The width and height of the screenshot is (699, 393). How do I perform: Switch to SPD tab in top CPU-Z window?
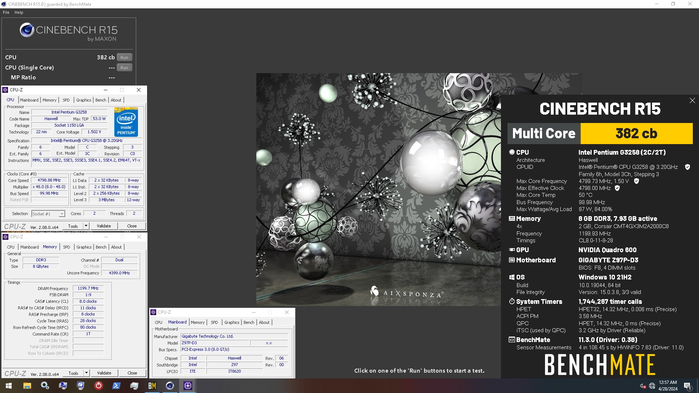click(x=66, y=100)
